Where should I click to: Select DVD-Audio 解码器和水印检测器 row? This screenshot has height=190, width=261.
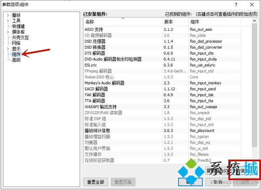(x=162, y=59)
